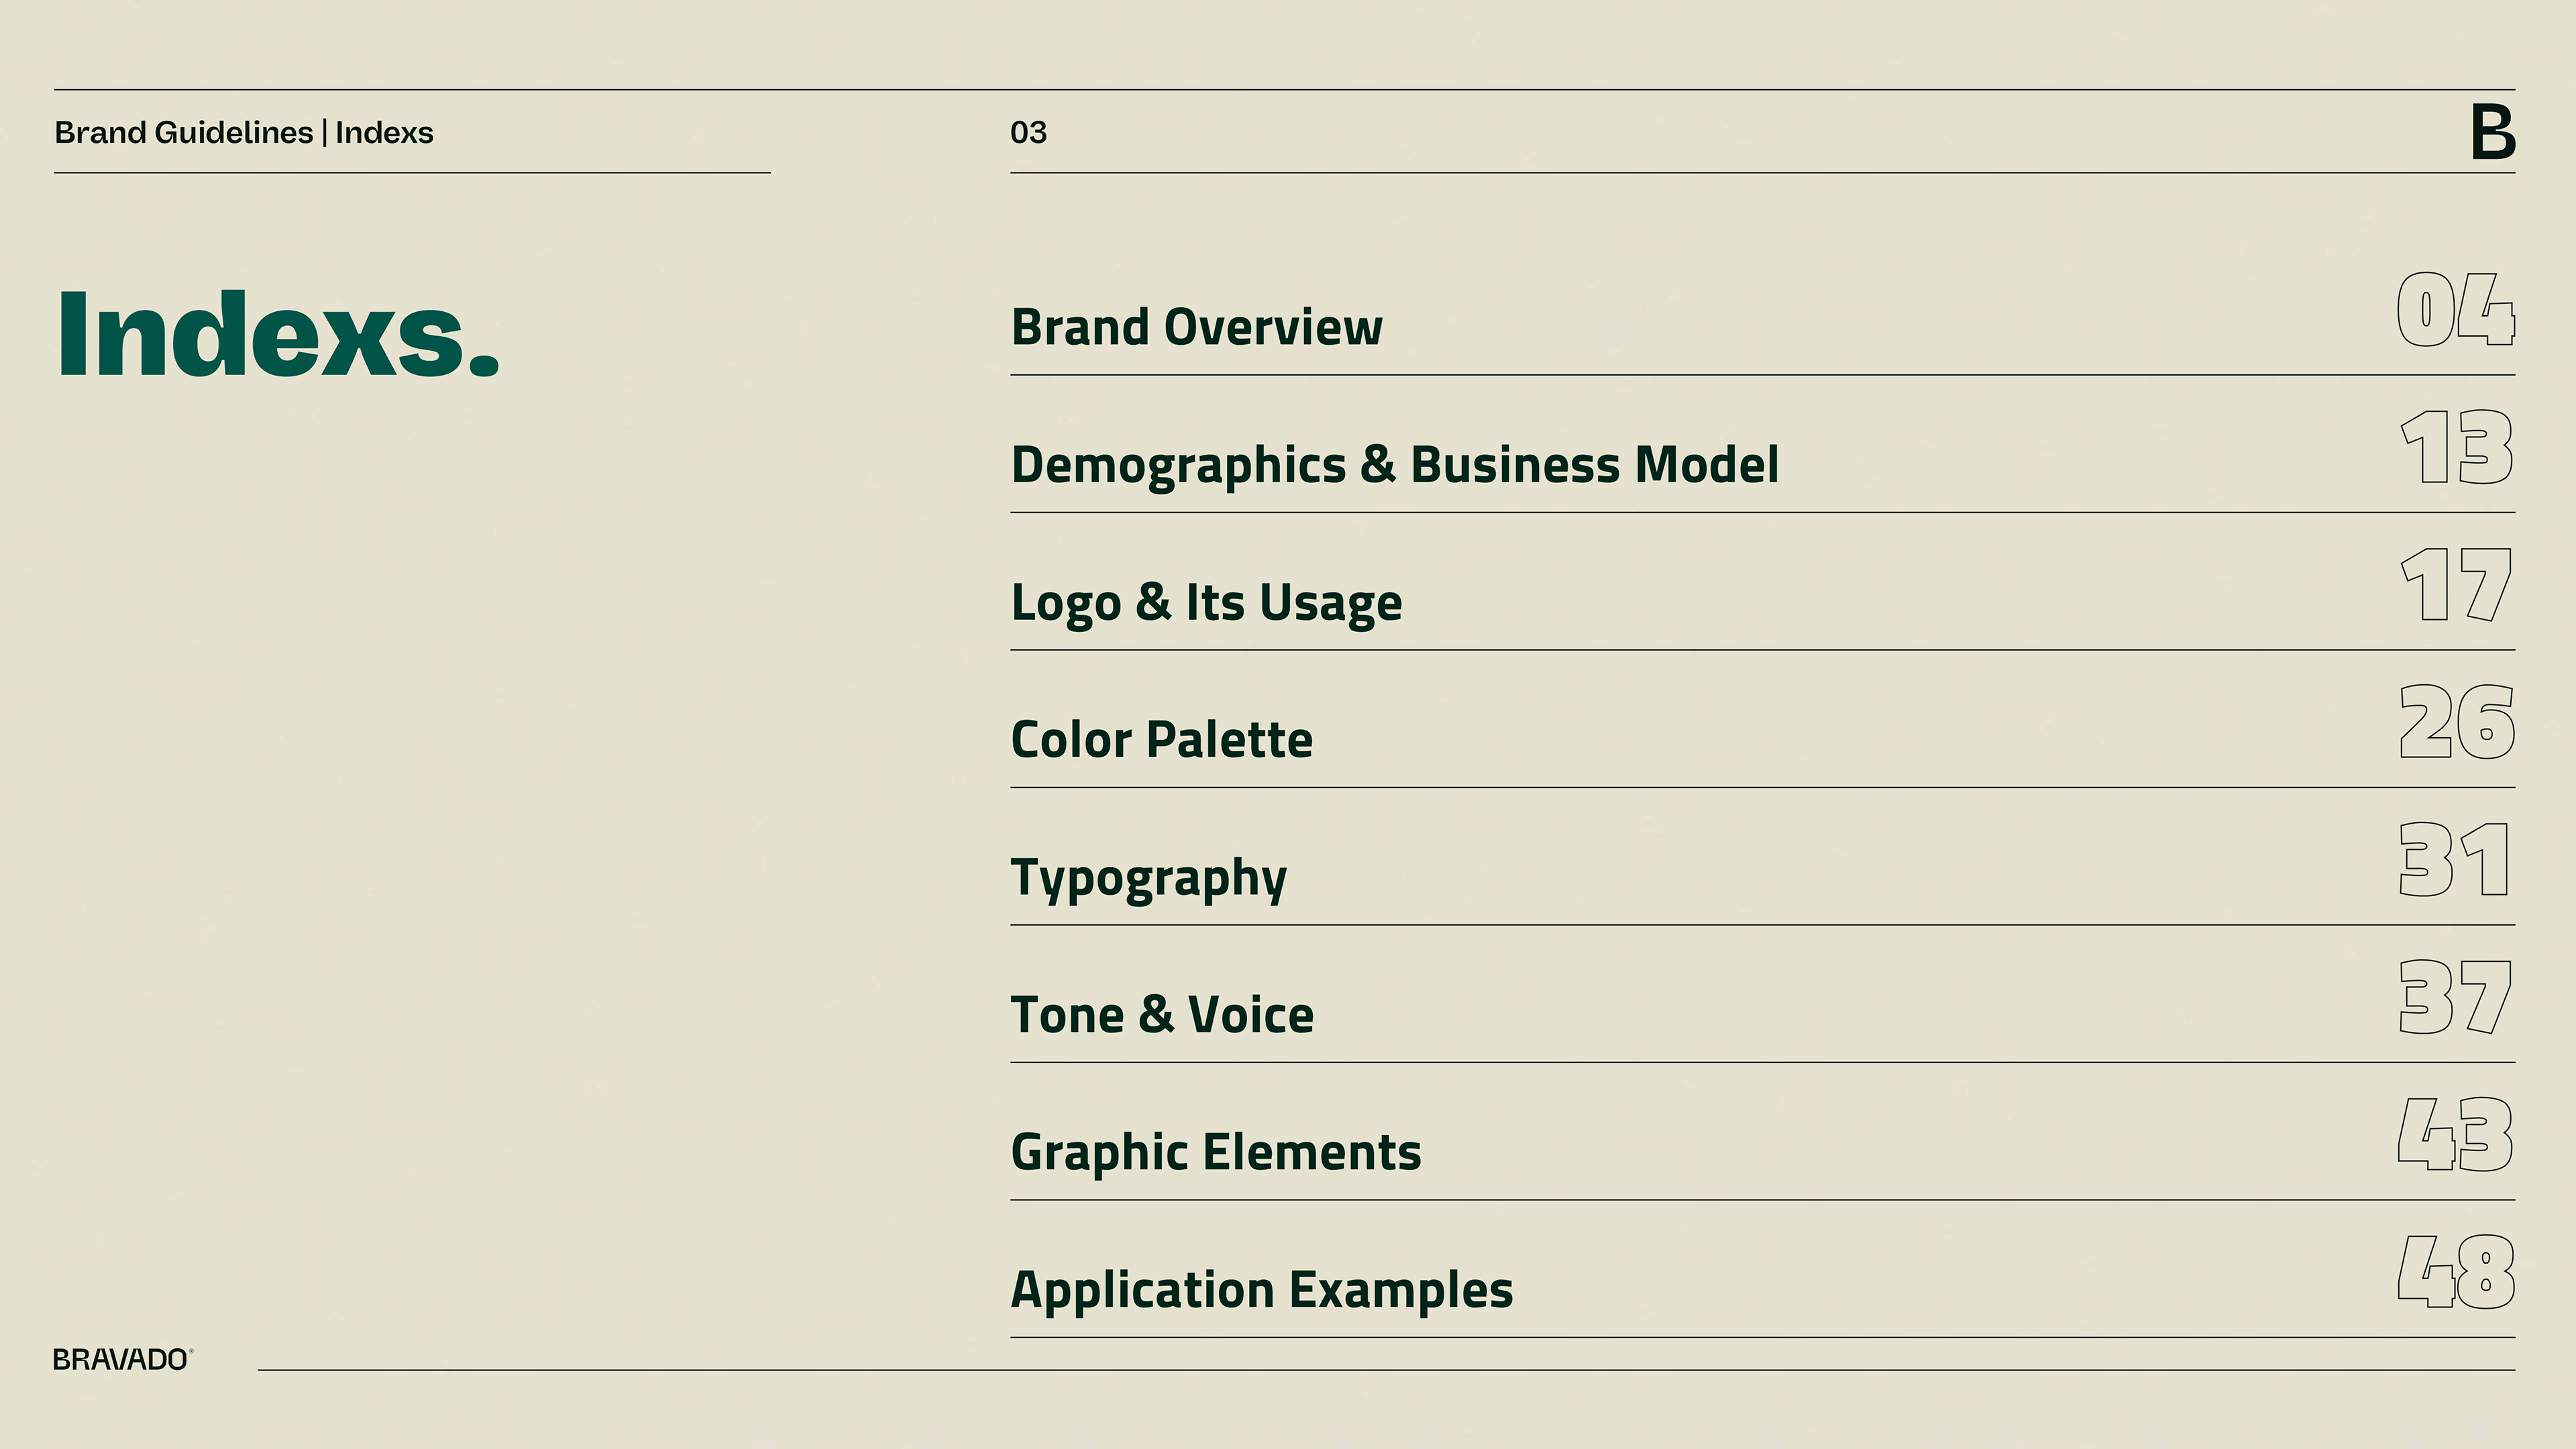Select the Logo & Its Usage entry

tap(1206, 602)
